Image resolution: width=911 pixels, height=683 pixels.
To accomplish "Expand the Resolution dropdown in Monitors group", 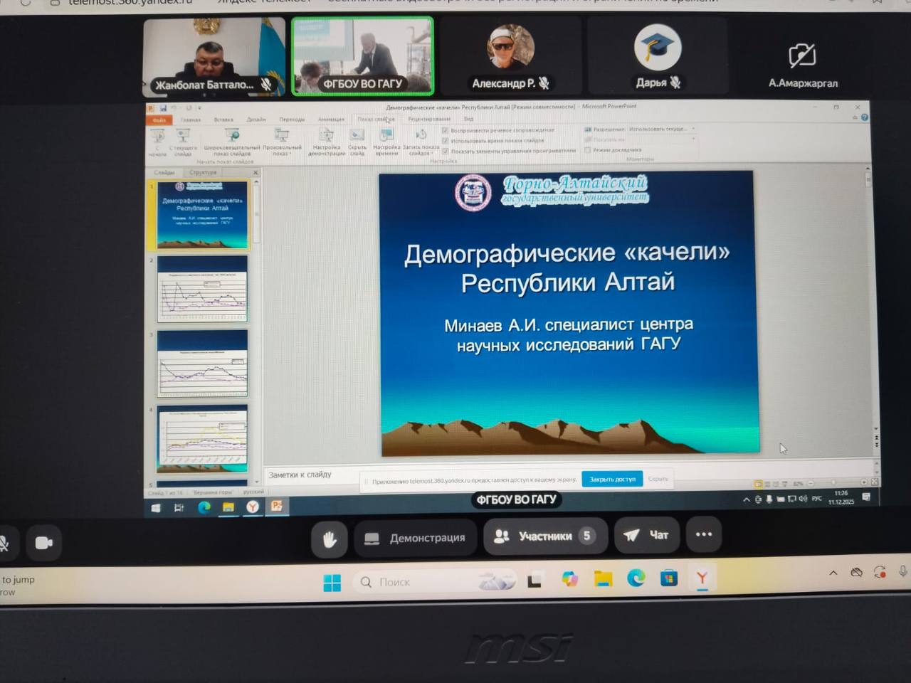I will click(x=693, y=129).
